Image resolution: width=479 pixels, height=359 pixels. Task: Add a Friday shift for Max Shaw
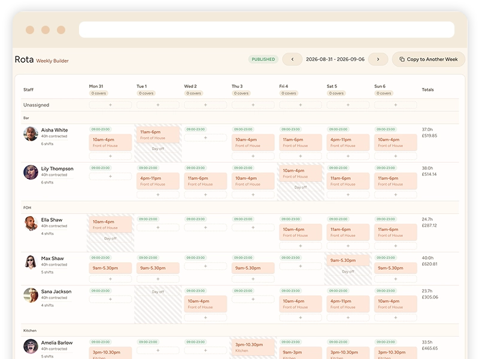tap(301, 266)
